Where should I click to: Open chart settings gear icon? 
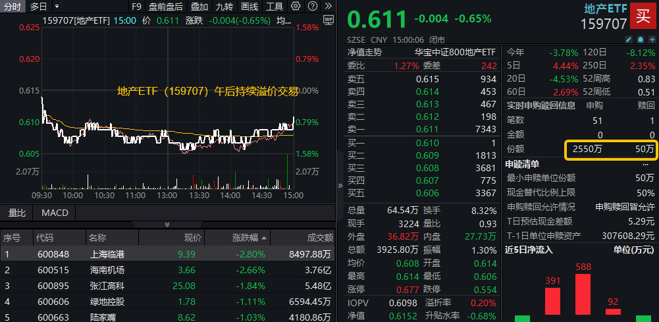[x=296, y=7]
